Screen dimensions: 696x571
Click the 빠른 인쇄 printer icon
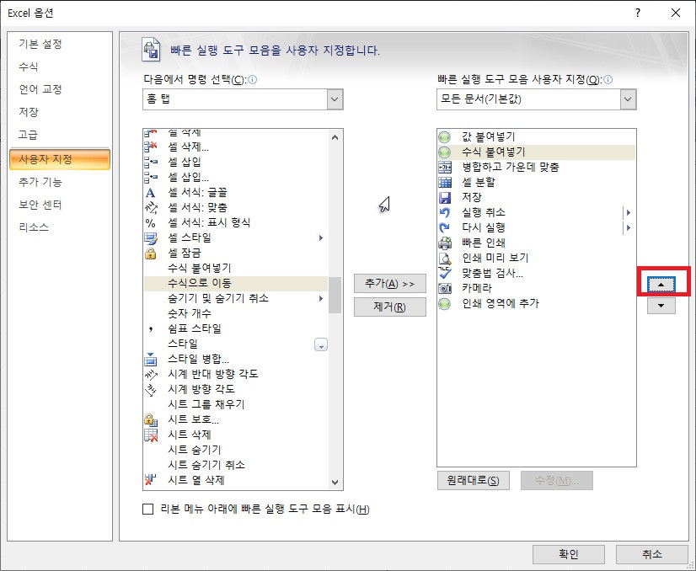(x=445, y=243)
